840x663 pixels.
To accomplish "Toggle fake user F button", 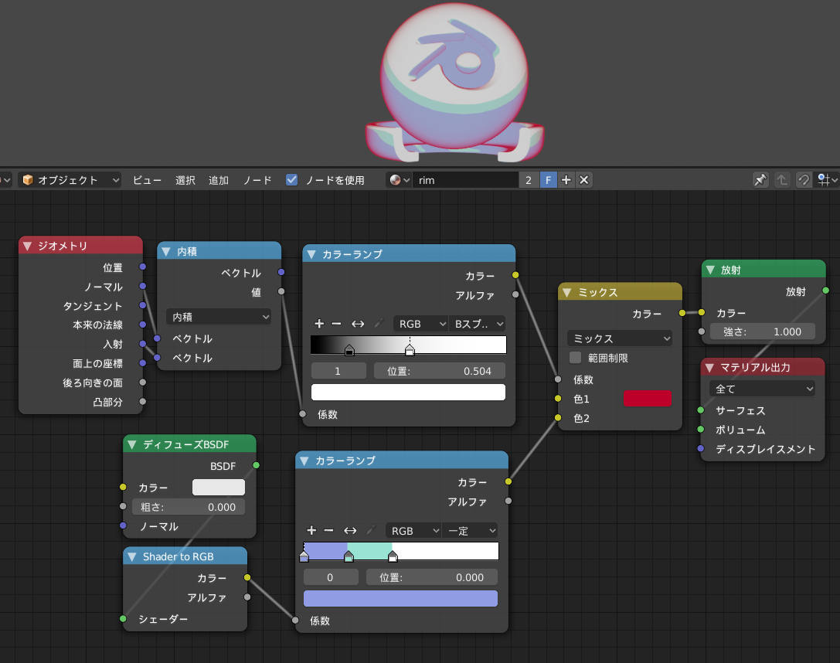I will 548,180.
